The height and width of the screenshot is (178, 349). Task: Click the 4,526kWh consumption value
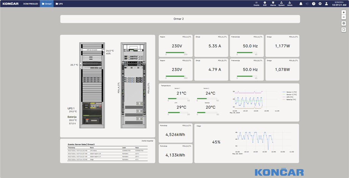[175, 134]
